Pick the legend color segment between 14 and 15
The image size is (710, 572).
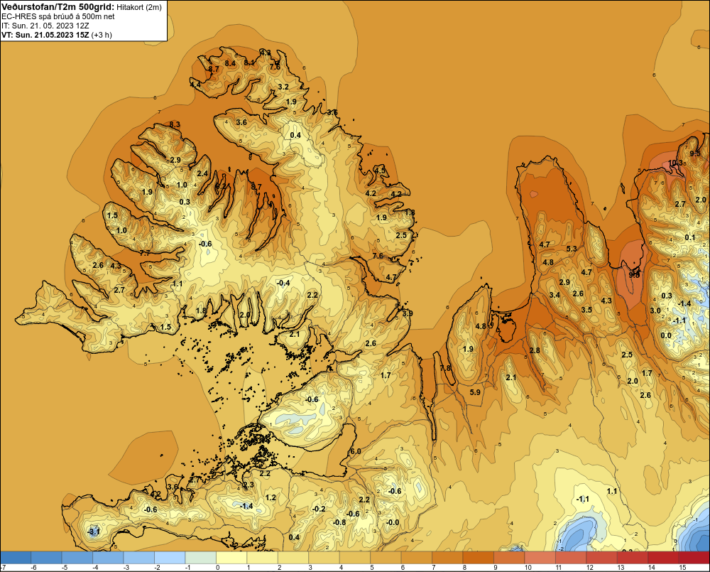663,558
